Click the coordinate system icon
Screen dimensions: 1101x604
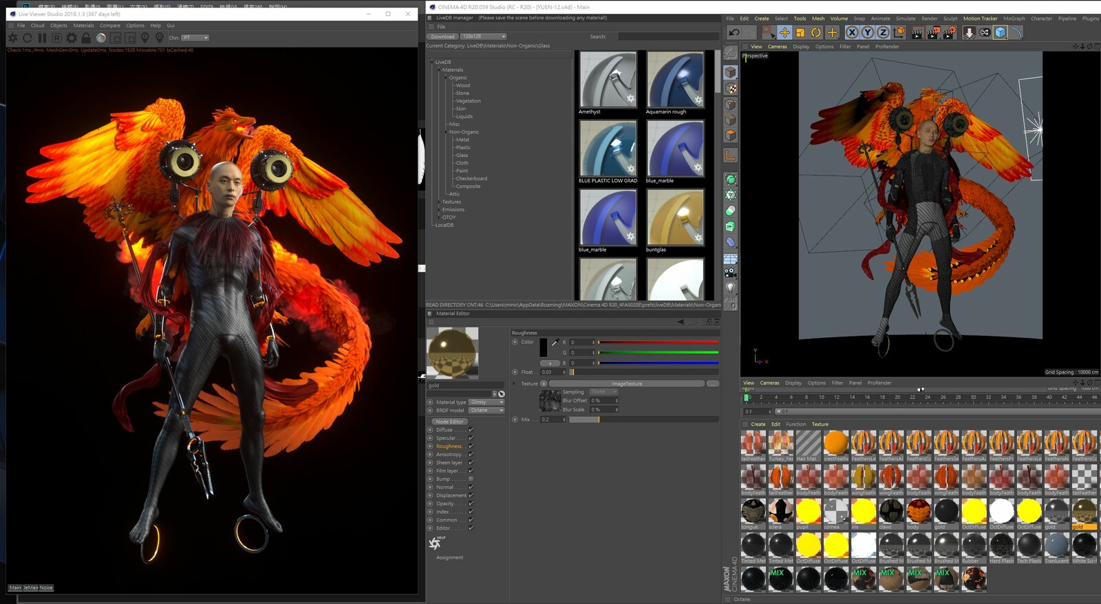(899, 32)
